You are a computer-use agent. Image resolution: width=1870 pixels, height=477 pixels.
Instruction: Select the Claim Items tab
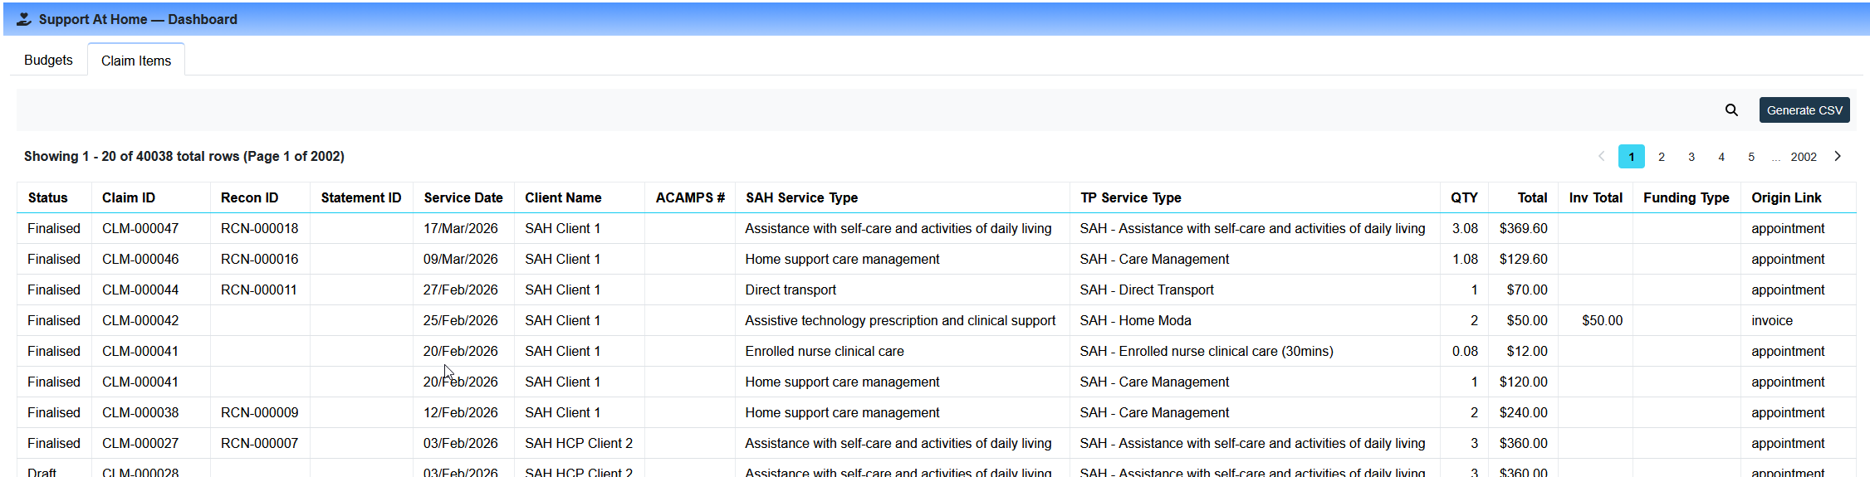point(136,61)
